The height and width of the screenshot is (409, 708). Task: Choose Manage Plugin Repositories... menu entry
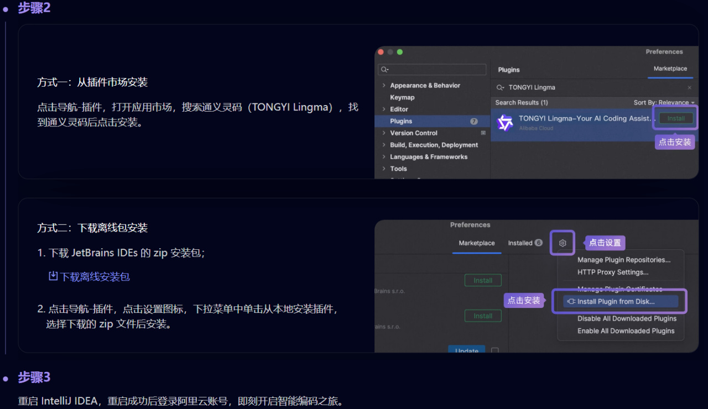[x=624, y=260]
